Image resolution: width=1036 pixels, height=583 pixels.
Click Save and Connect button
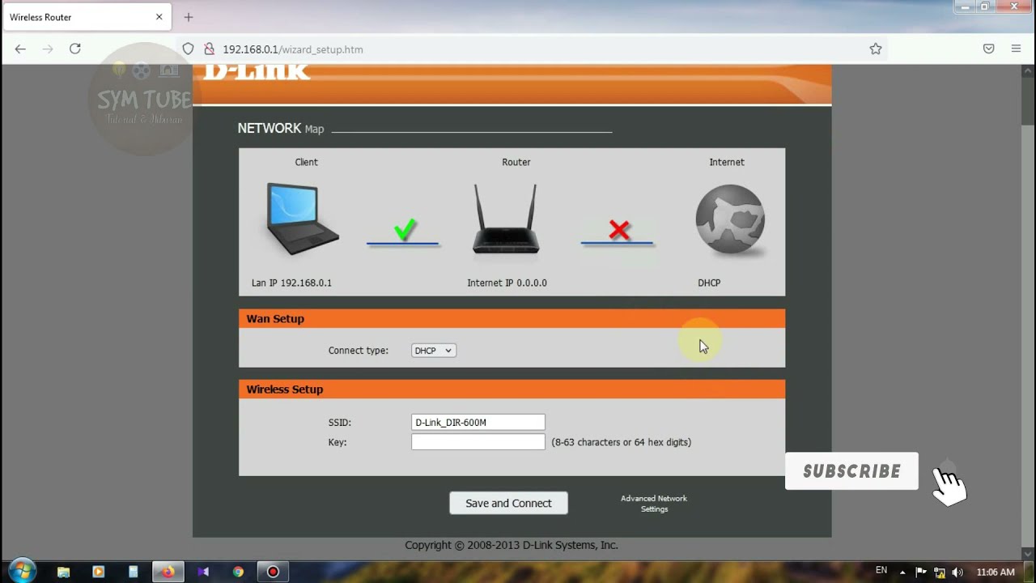(x=508, y=503)
